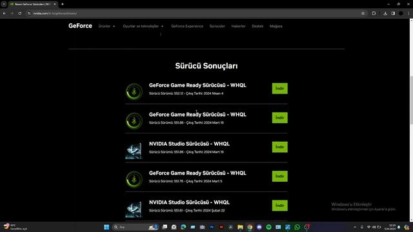The height and width of the screenshot is (232, 413).
Task: Click site information icon in address bar
Action: pyautogui.click(x=29, y=13)
